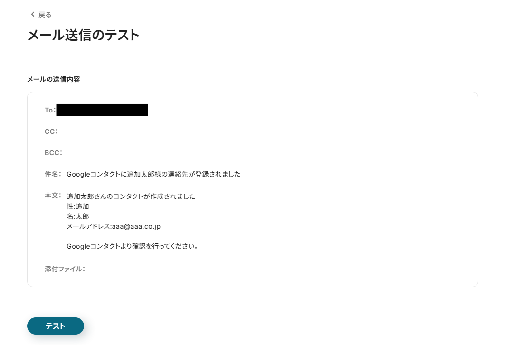
Task: Click the back chevron arrow icon
Action: (32, 15)
